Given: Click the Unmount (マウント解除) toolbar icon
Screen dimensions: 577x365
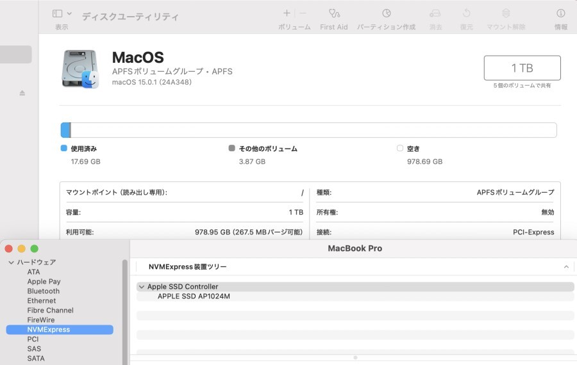Looking at the screenshot, I should click(506, 13).
